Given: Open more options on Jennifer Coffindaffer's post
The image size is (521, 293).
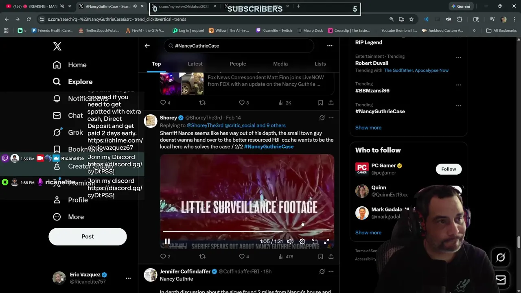Looking at the screenshot, I should click(x=331, y=271).
